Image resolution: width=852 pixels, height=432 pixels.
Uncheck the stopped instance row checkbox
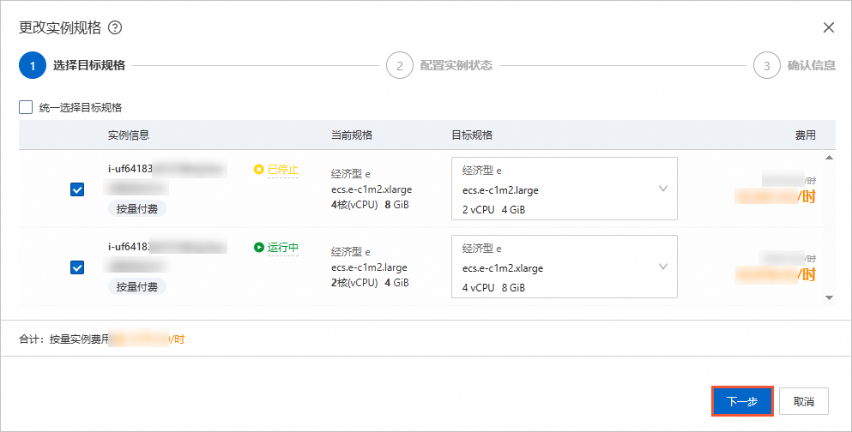point(77,189)
